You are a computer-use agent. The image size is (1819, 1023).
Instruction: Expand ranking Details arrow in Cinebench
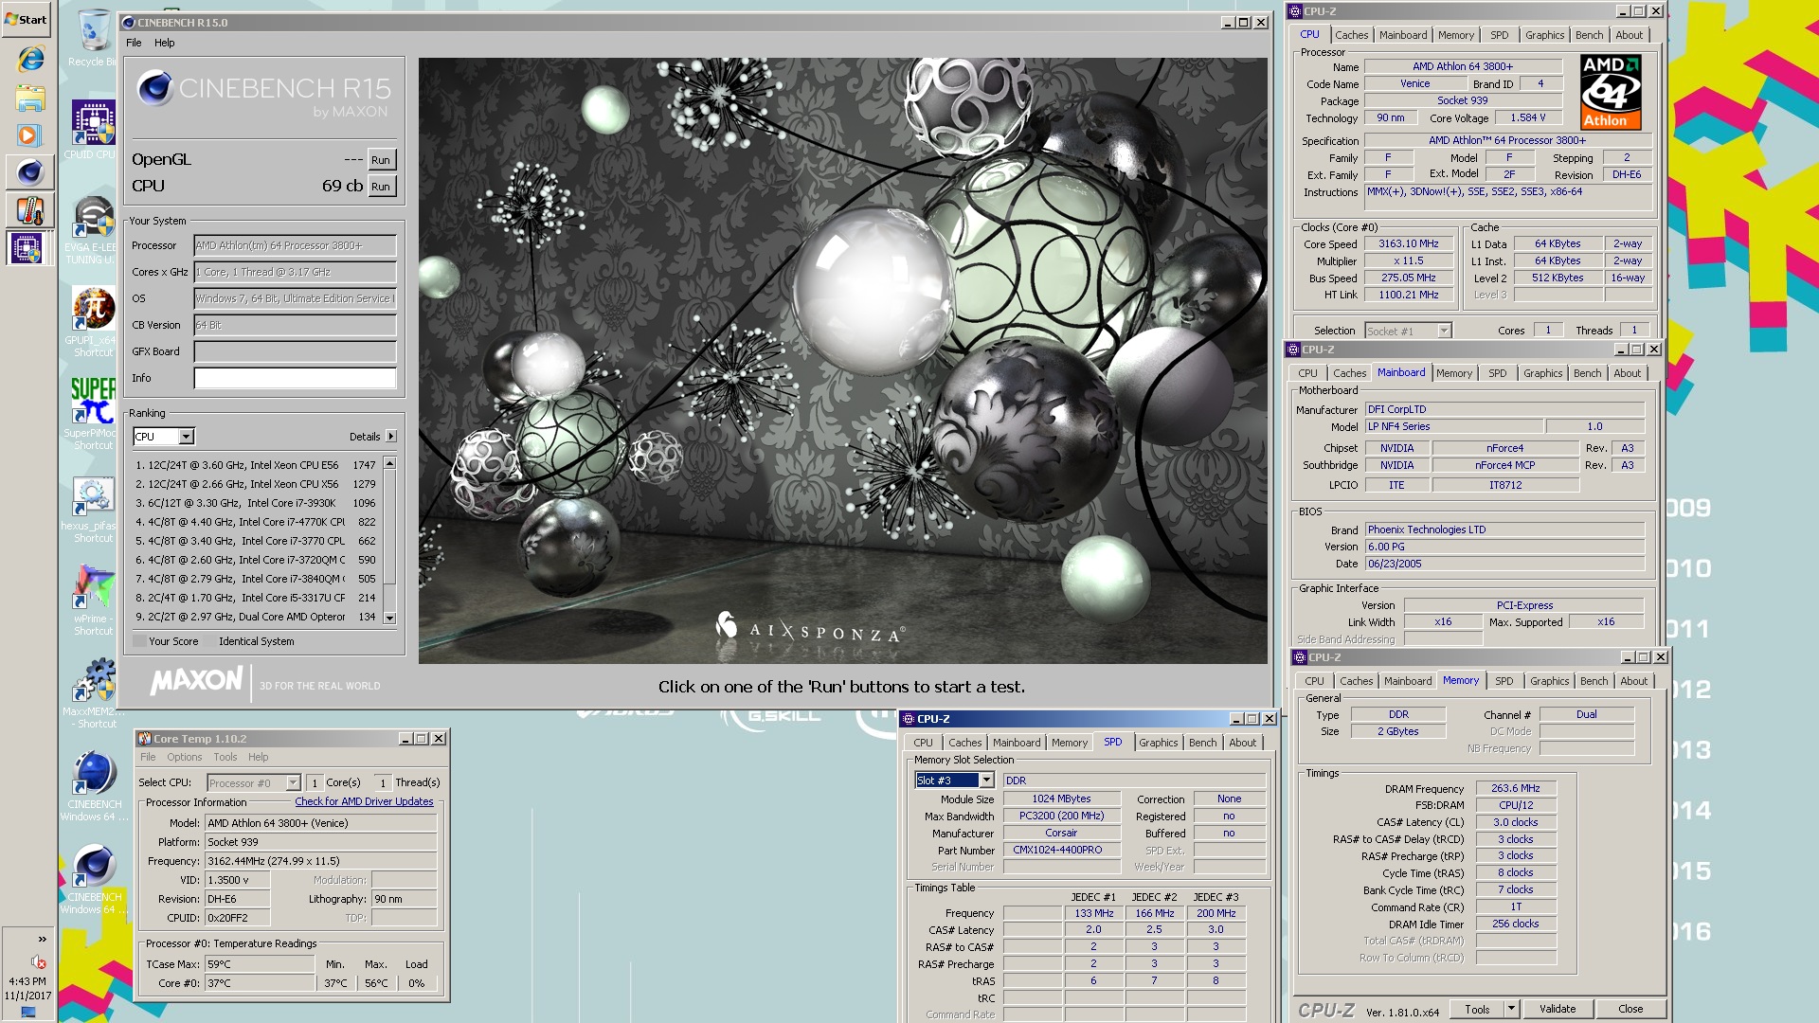coord(391,437)
